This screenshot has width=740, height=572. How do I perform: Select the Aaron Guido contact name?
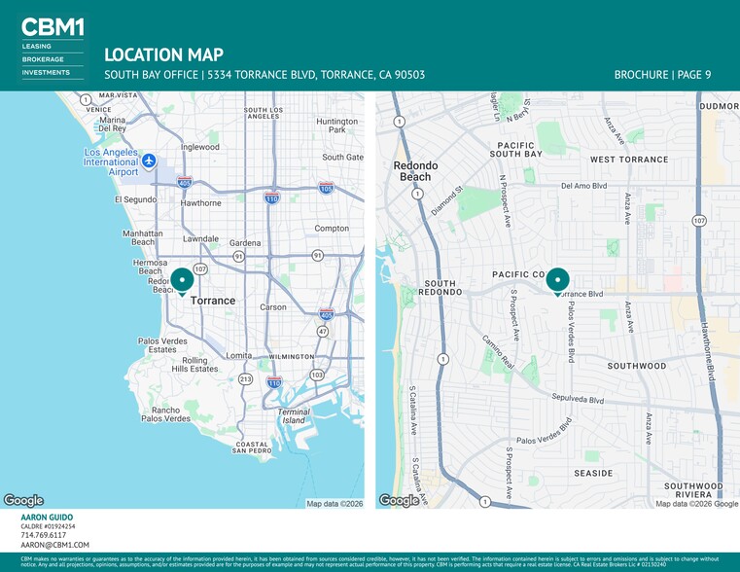47,518
